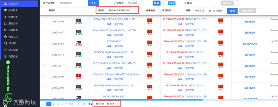Click the graduation cap icon beside 学习区
Image resolution: width=278 pixels, height=107 pixels.
click(5, 43)
